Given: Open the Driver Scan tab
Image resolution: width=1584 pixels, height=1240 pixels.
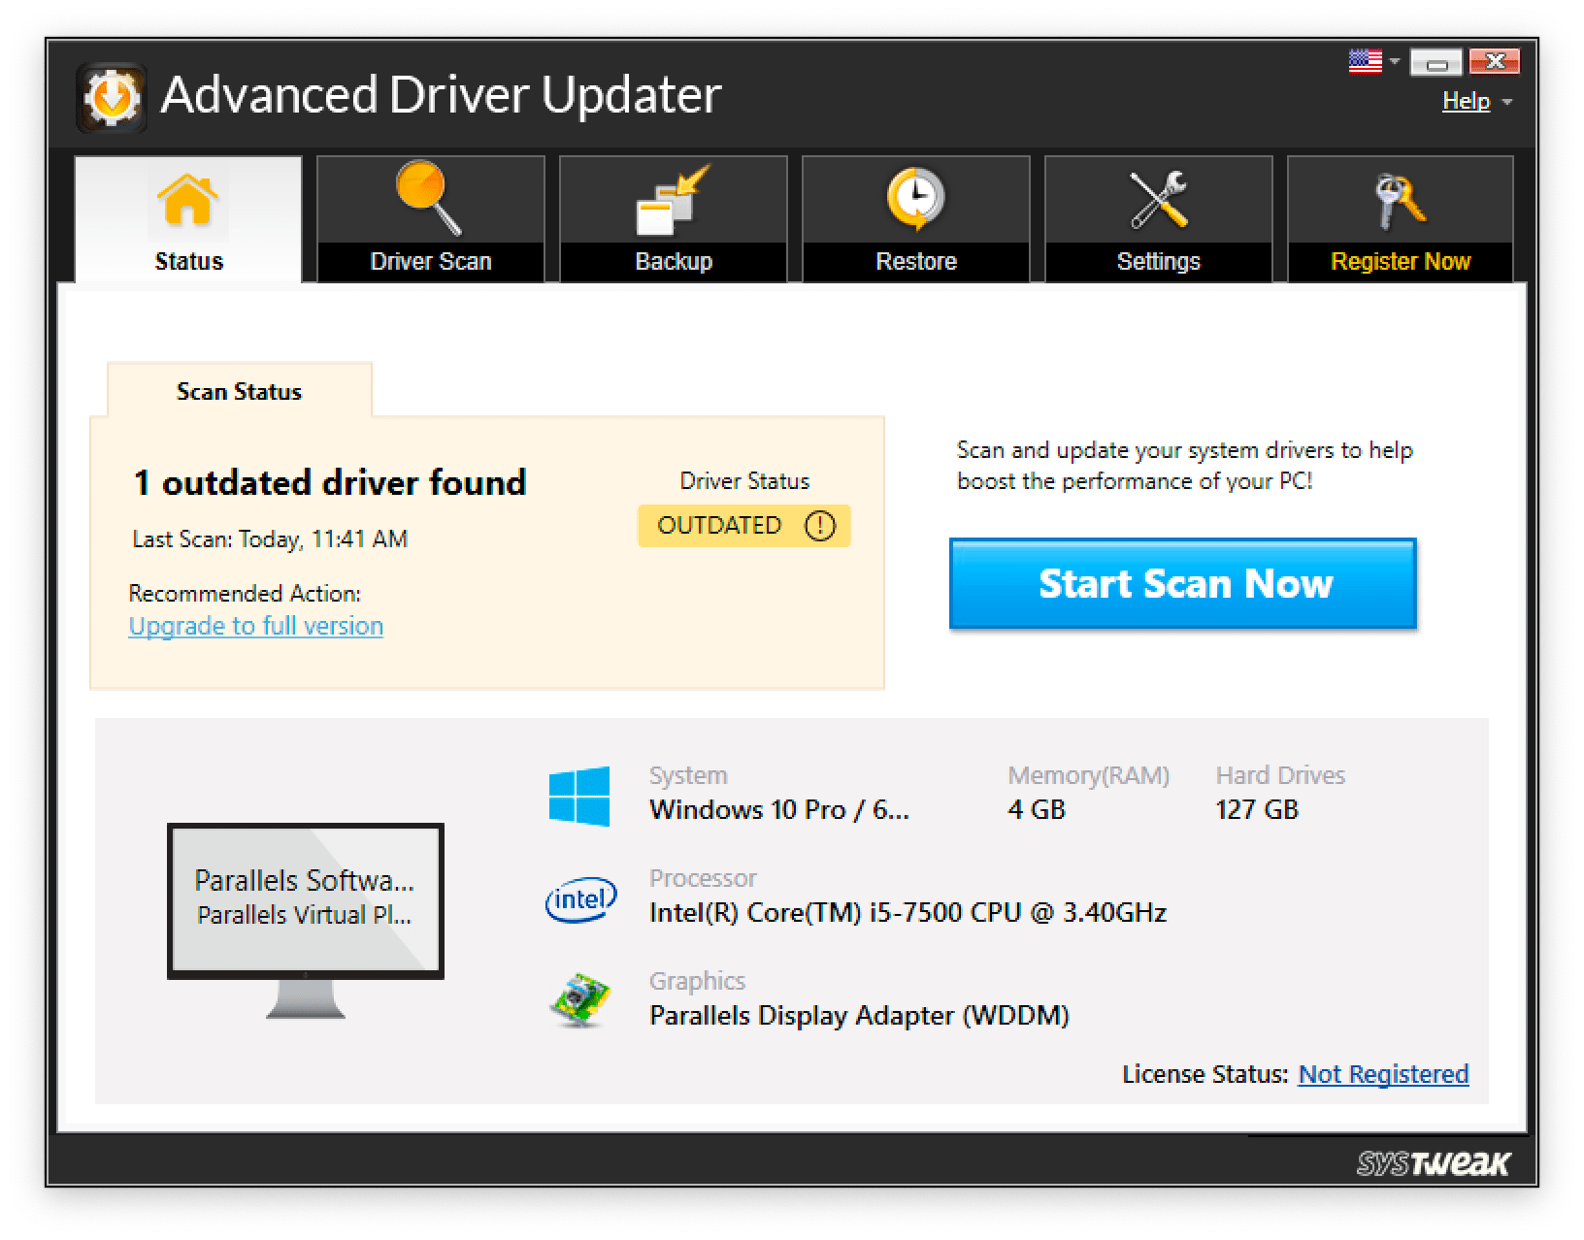Looking at the screenshot, I should pos(431,219).
